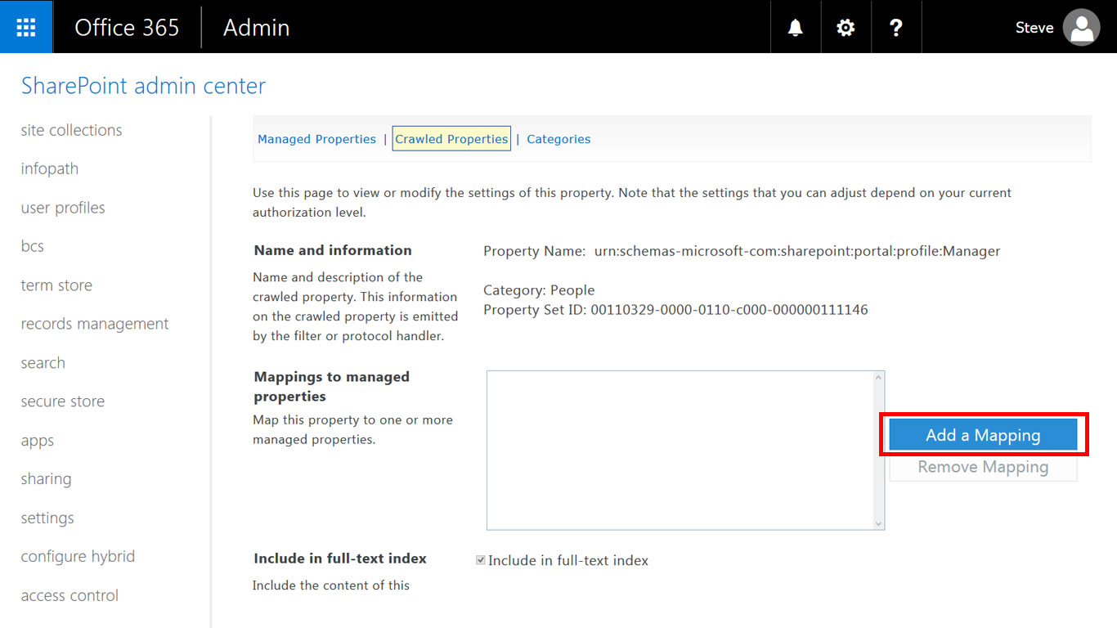The height and width of the screenshot is (628, 1117).
Task: Open user profiles in the sidebar
Action: (63, 208)
